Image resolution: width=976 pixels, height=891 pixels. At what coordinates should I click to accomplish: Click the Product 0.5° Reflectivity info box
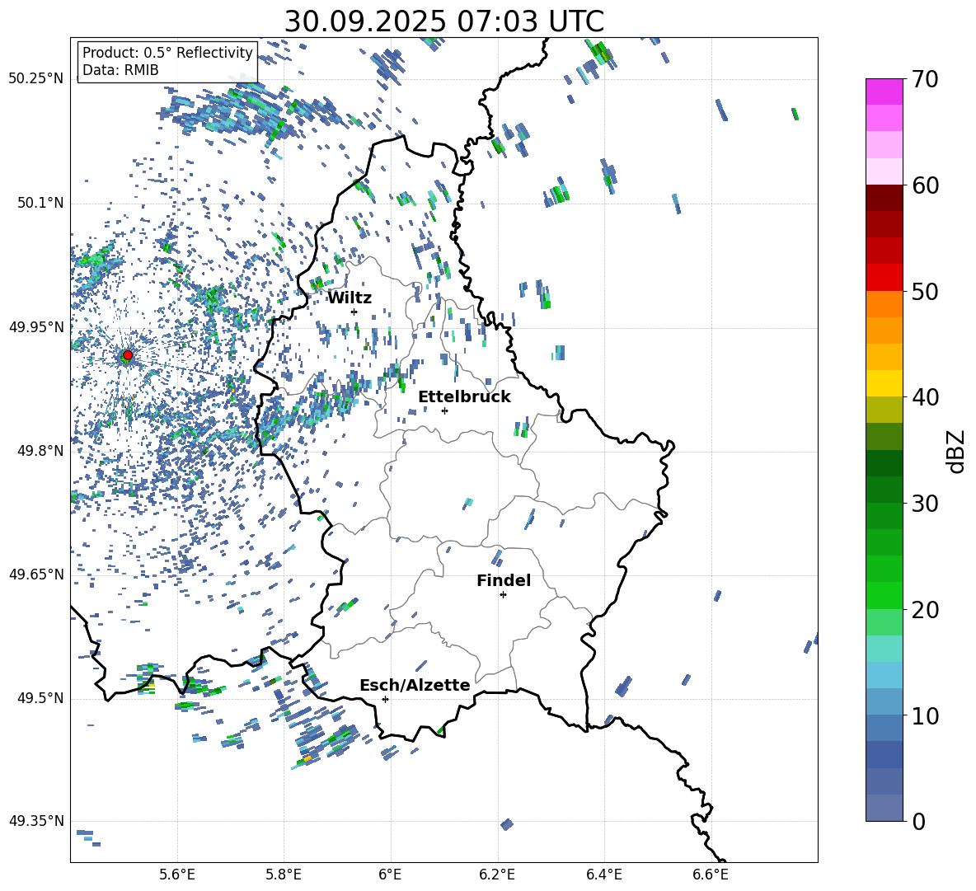(167, 62)
